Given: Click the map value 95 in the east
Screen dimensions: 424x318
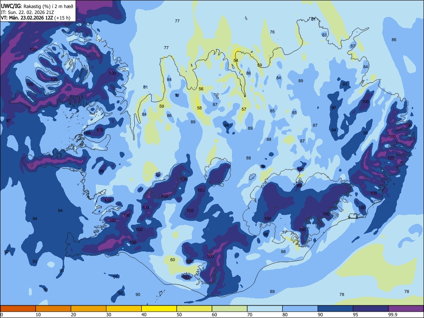Looking at the screenshot, I should [365, 133].
